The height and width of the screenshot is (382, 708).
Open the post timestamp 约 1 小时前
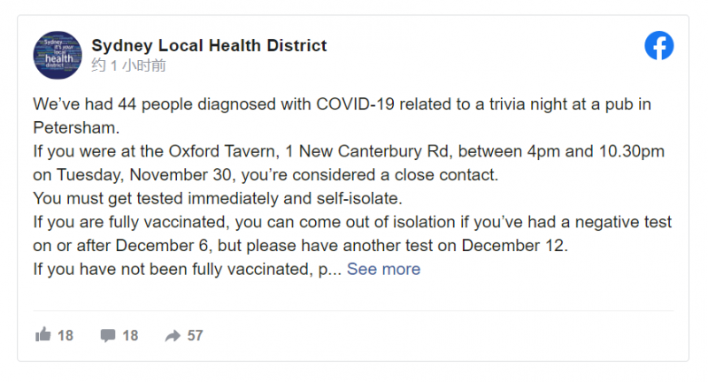pyautogui.click(x=128, y=65)
